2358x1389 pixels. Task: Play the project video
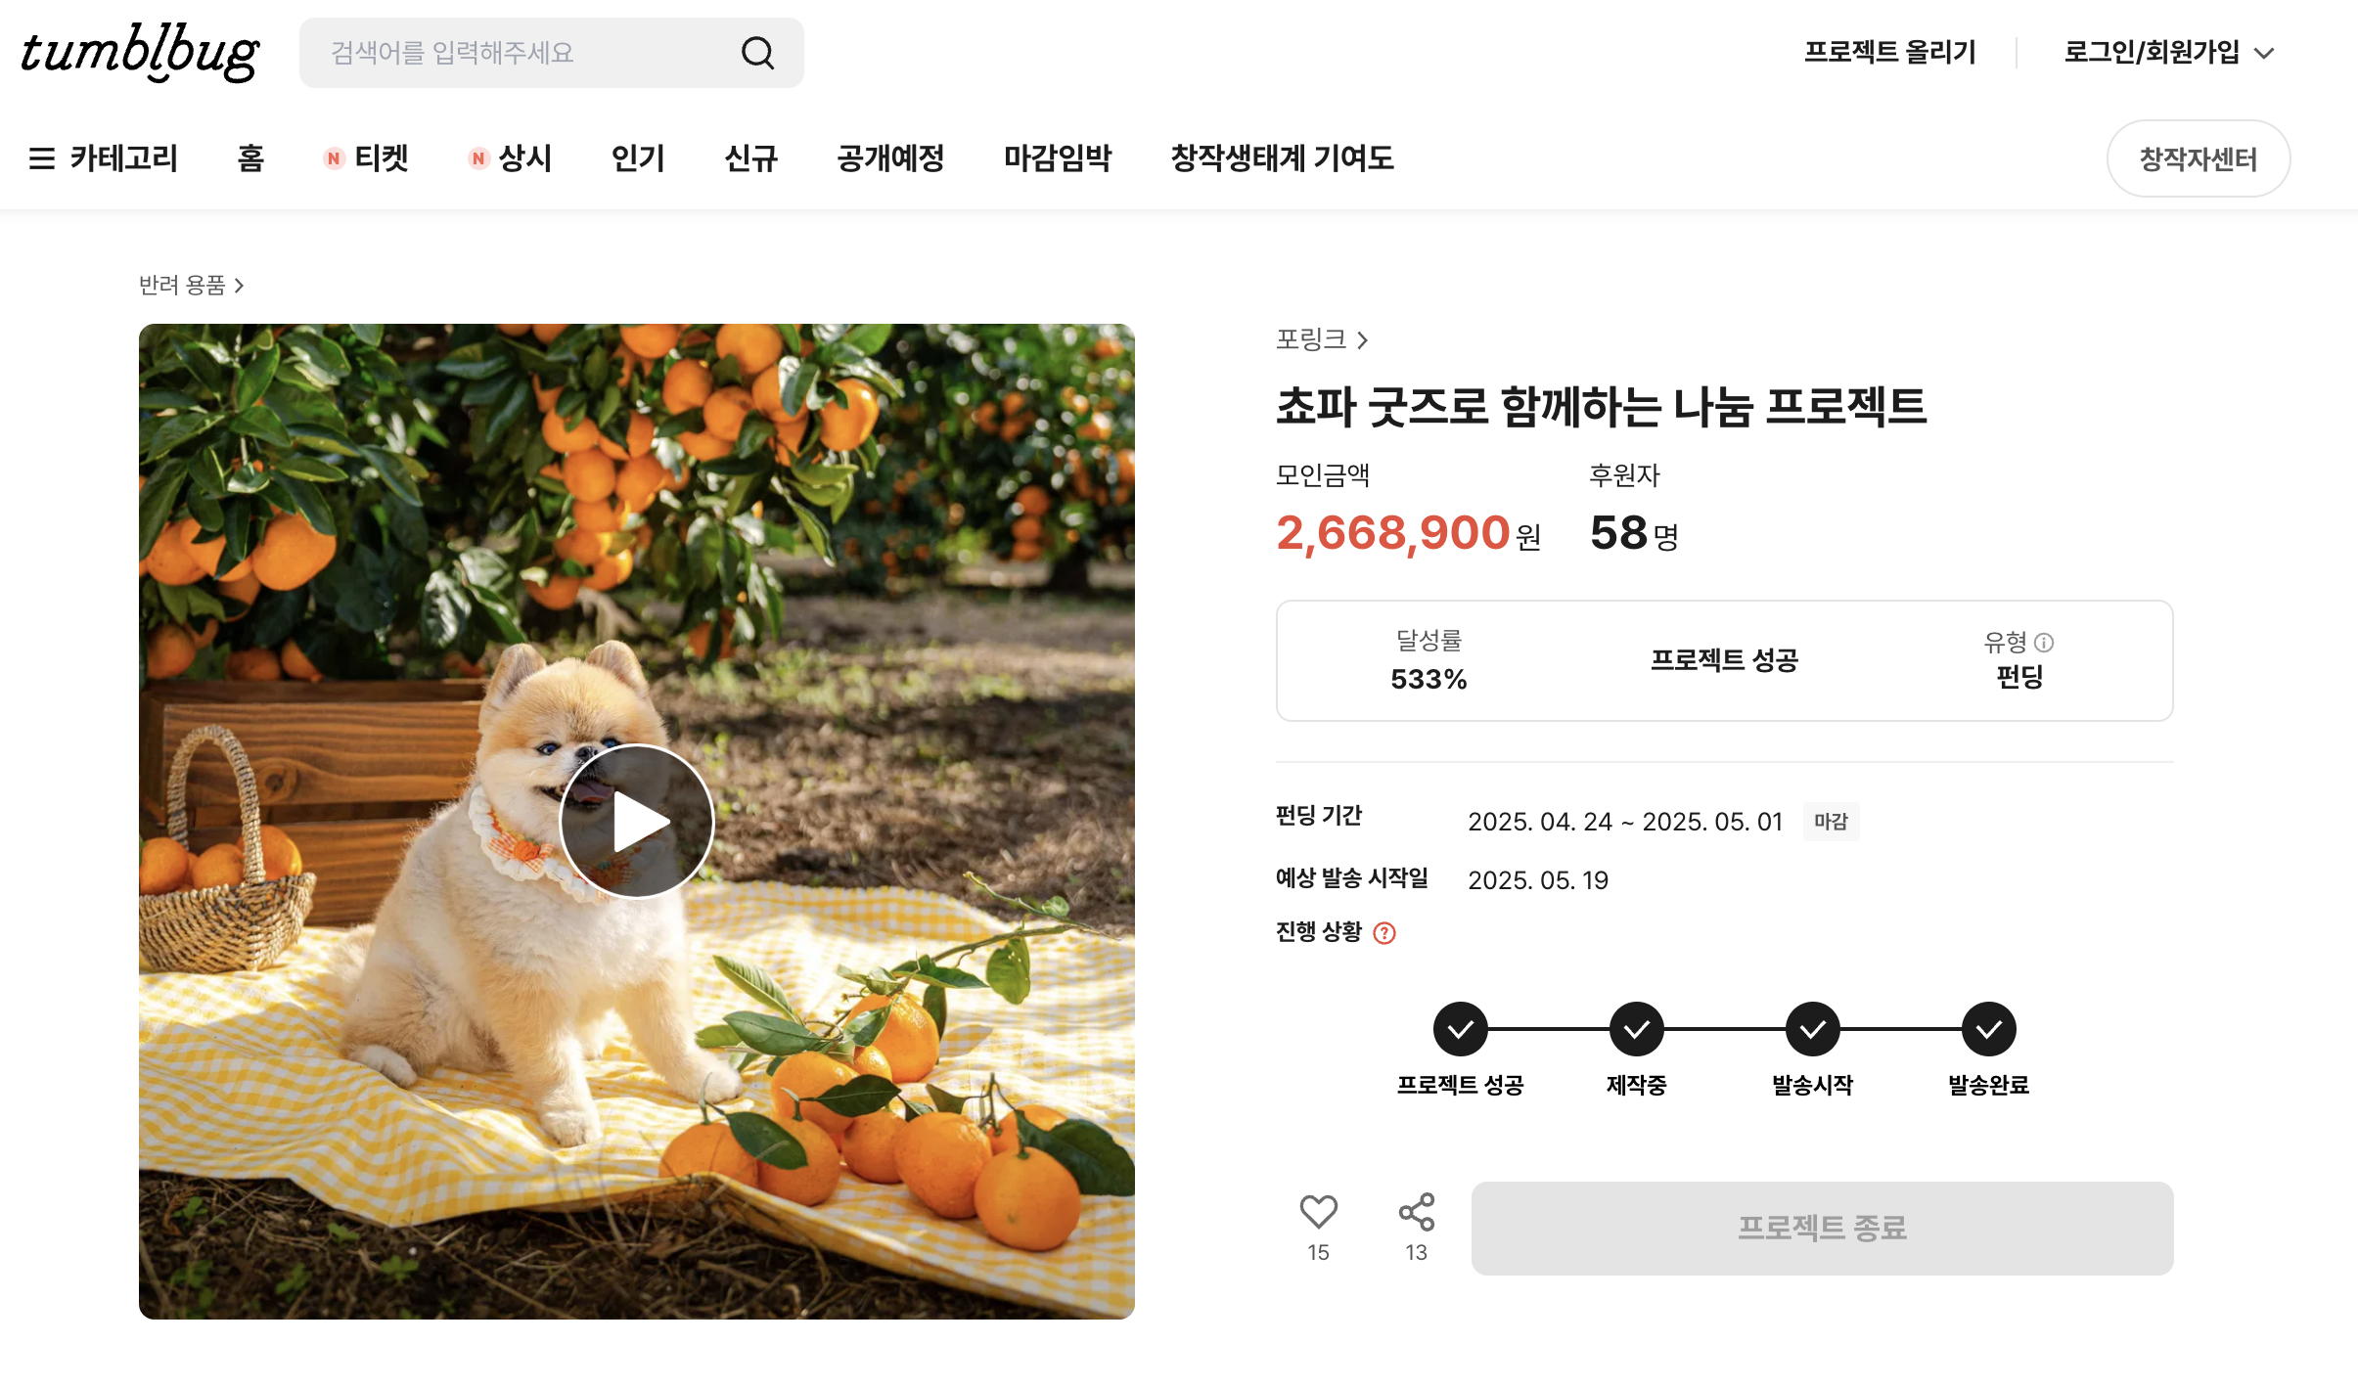(x=637, y=822)
